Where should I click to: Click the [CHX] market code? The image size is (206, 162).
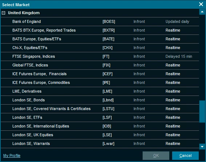(x=108, y=48)
